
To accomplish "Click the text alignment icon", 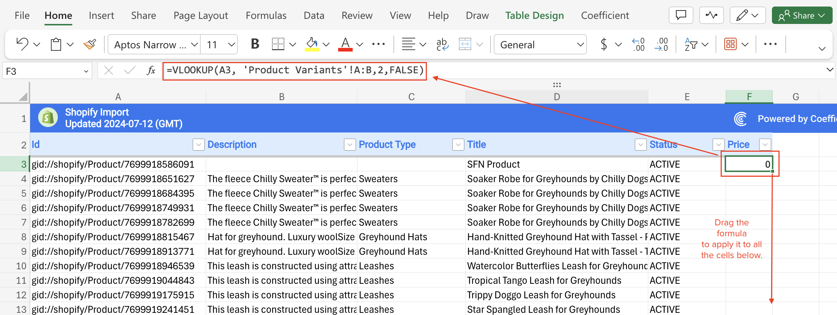I will click(x=408, y=44).
